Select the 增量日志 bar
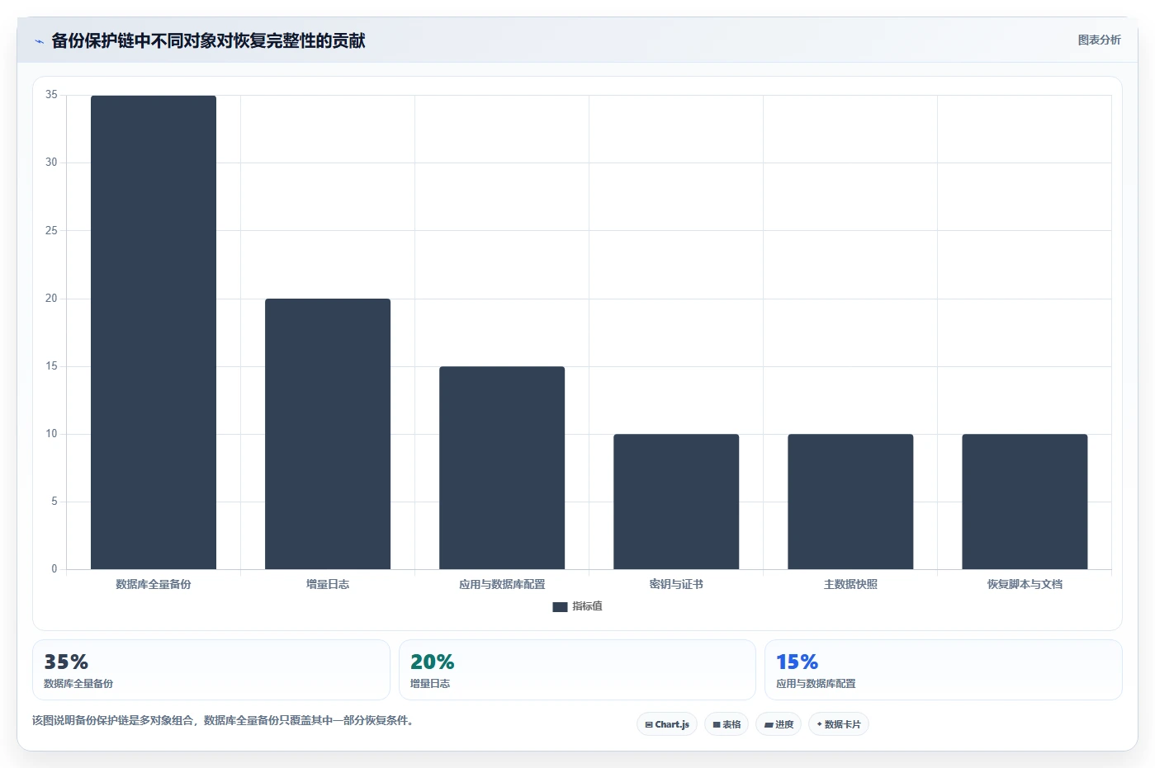 click(328, 434)
